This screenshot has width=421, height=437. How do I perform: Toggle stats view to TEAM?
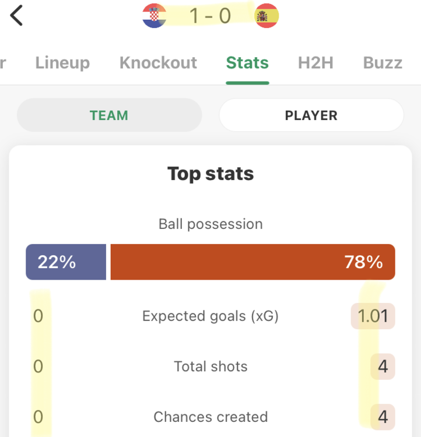tap(109, 115)
